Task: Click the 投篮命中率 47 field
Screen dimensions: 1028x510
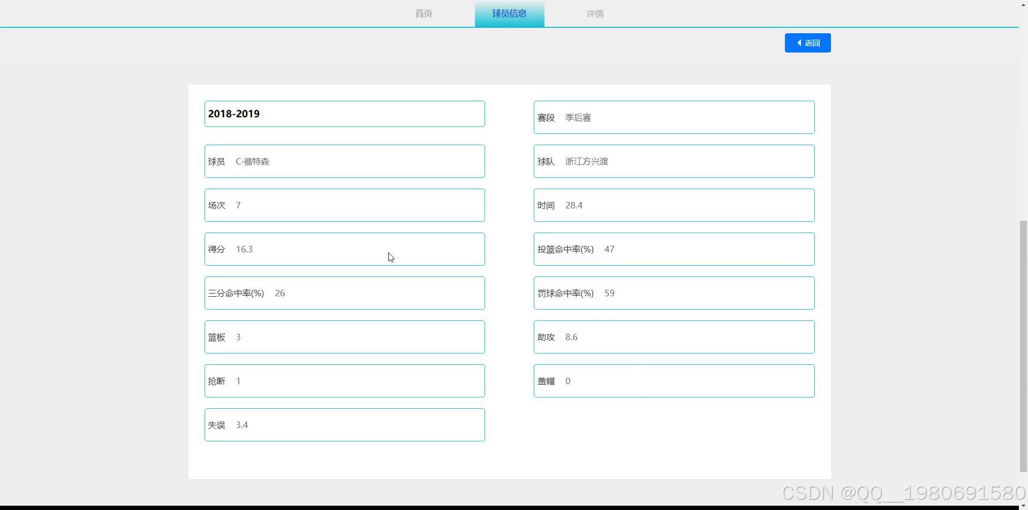Action: pos(673,249)
